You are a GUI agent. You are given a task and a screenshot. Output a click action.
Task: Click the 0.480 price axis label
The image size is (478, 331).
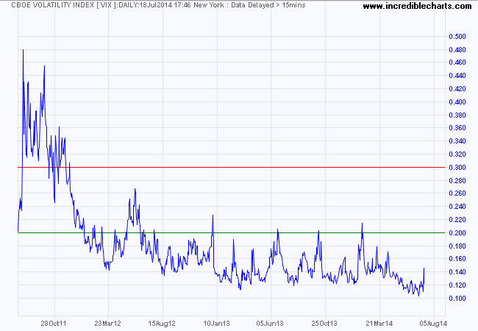point(457,50)
